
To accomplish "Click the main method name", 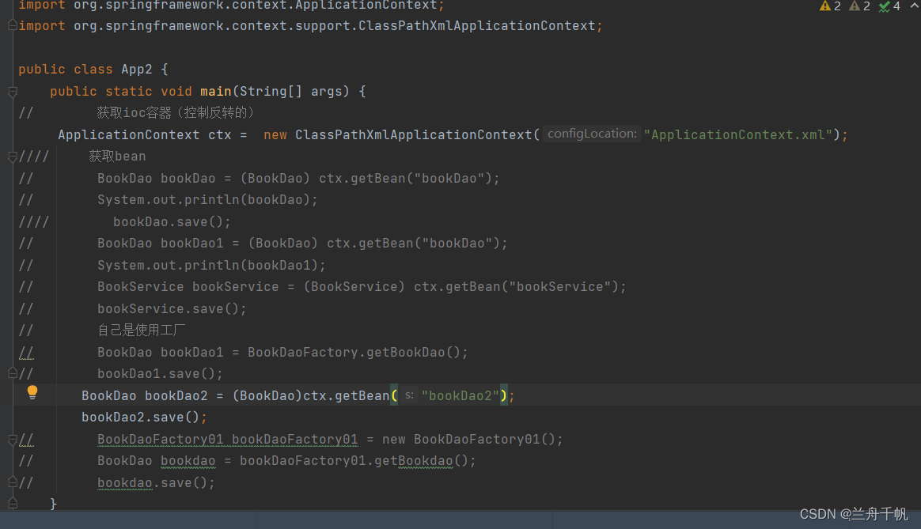I will pyautogui.click(x=215, y=92).
